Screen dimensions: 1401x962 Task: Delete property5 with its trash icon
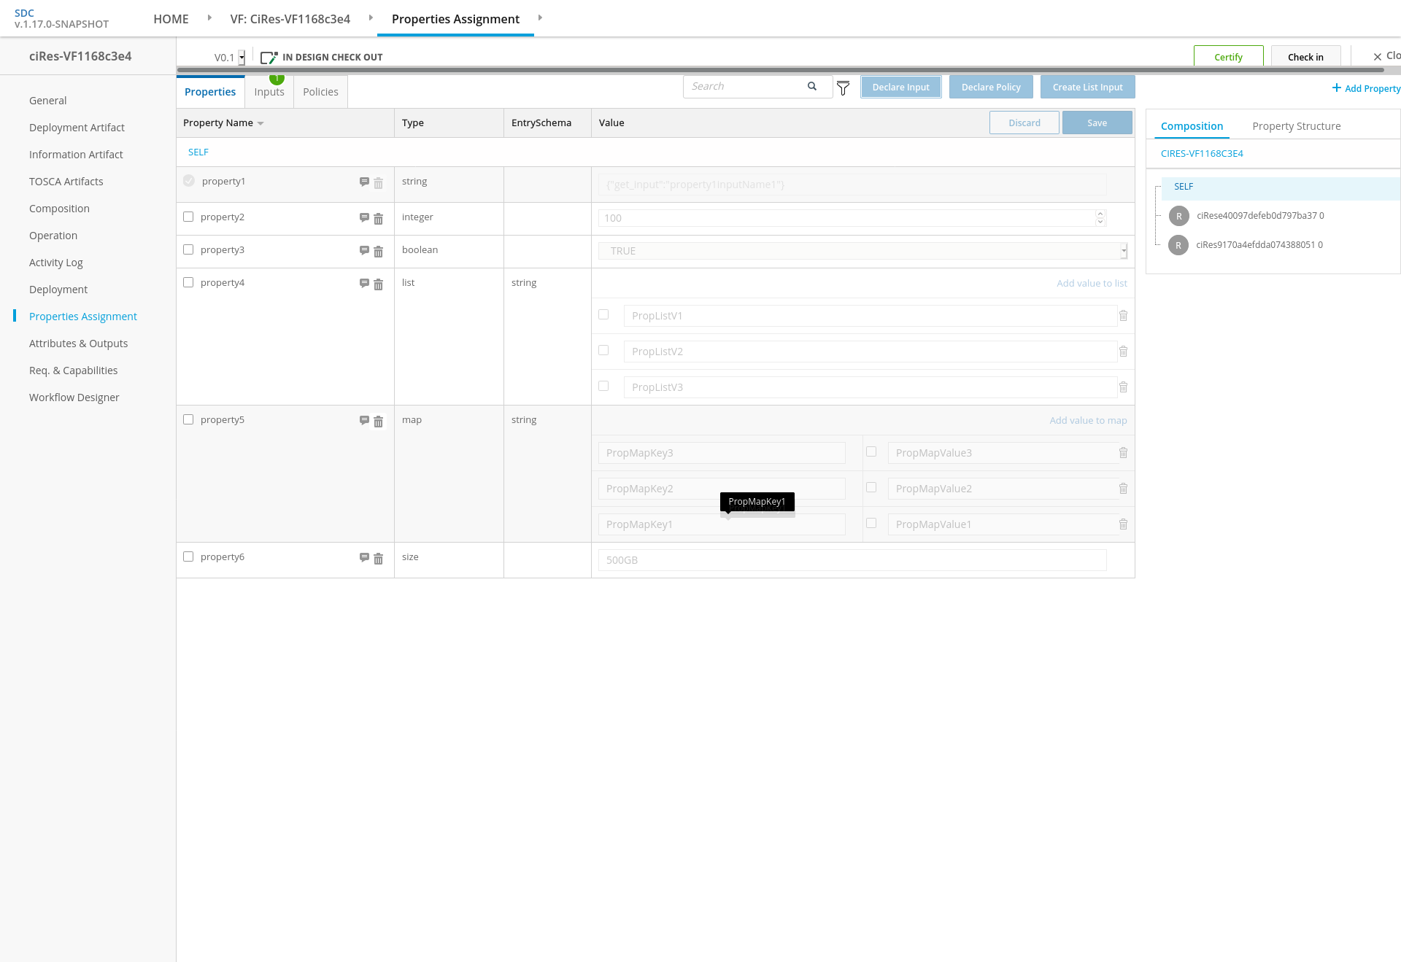point(378,422)
